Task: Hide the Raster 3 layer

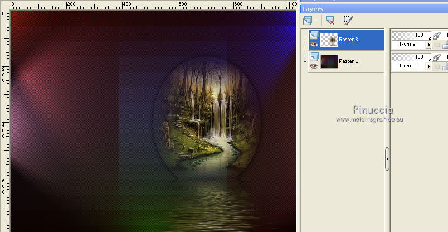Action: coord(314,45)
